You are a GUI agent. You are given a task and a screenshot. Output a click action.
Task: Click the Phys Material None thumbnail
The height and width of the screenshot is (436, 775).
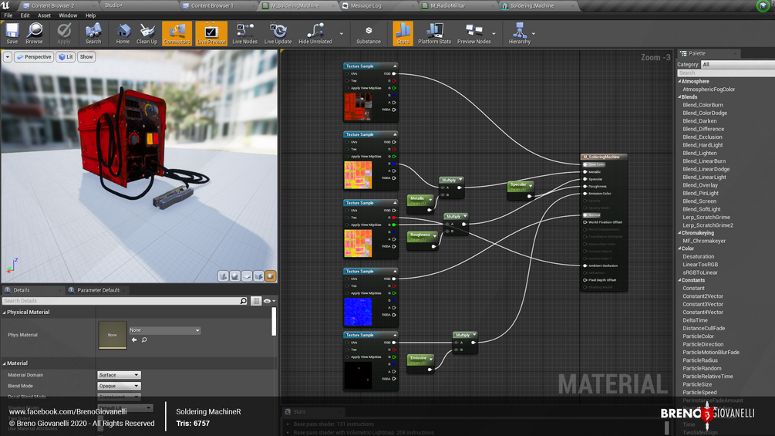112,335
